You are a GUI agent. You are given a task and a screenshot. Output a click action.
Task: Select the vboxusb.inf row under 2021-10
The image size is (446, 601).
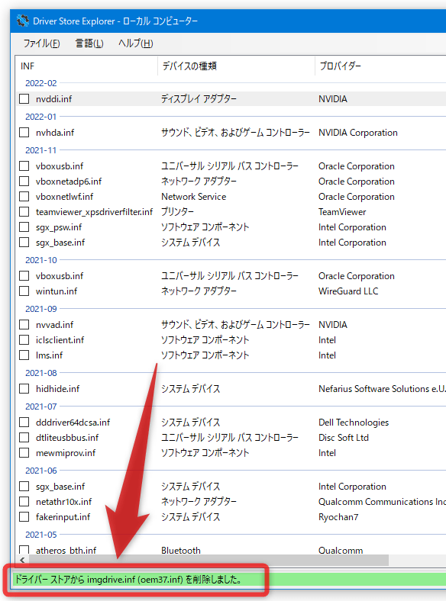tap(231, 276)
